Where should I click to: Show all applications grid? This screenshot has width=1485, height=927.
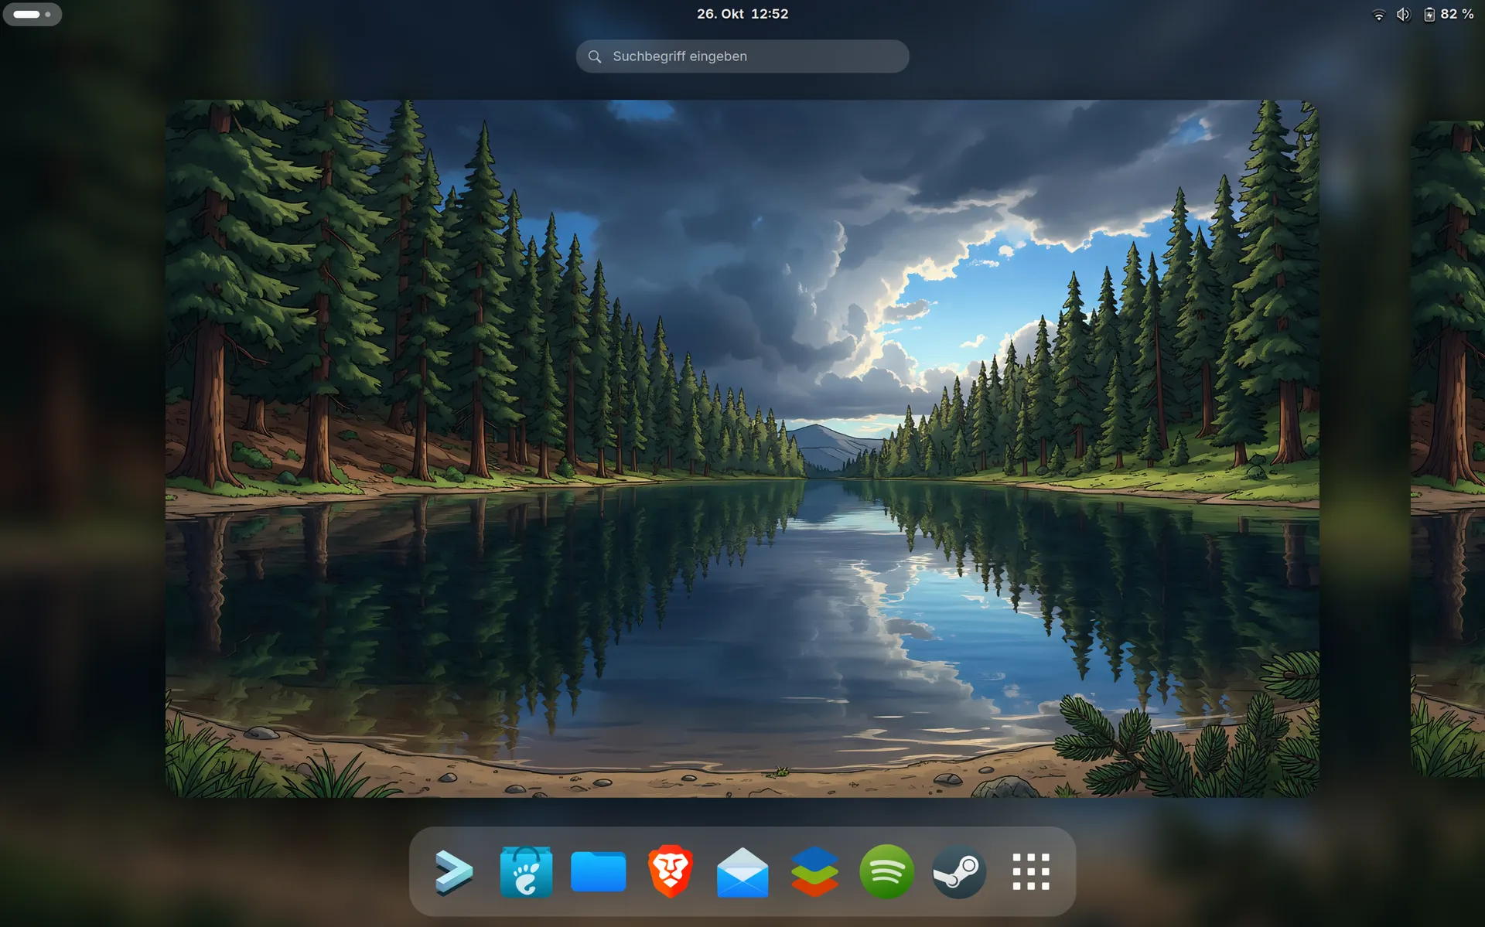coord(1031,872)
